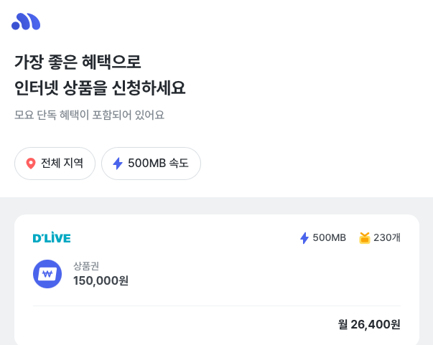Open the 500MB 속도 speed filter
Image resolution: width=433 pixels, height=345 pixels.
(x=151, y=164)
